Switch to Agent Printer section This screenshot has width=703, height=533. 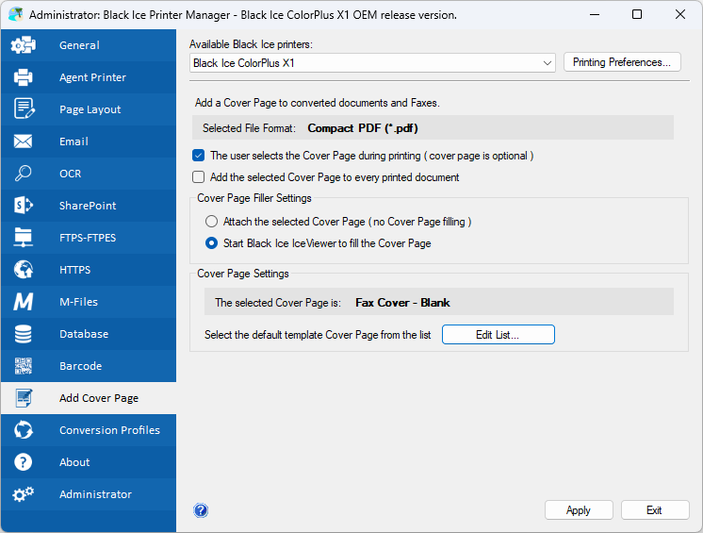pyautogui.click(x=89, y=77)
